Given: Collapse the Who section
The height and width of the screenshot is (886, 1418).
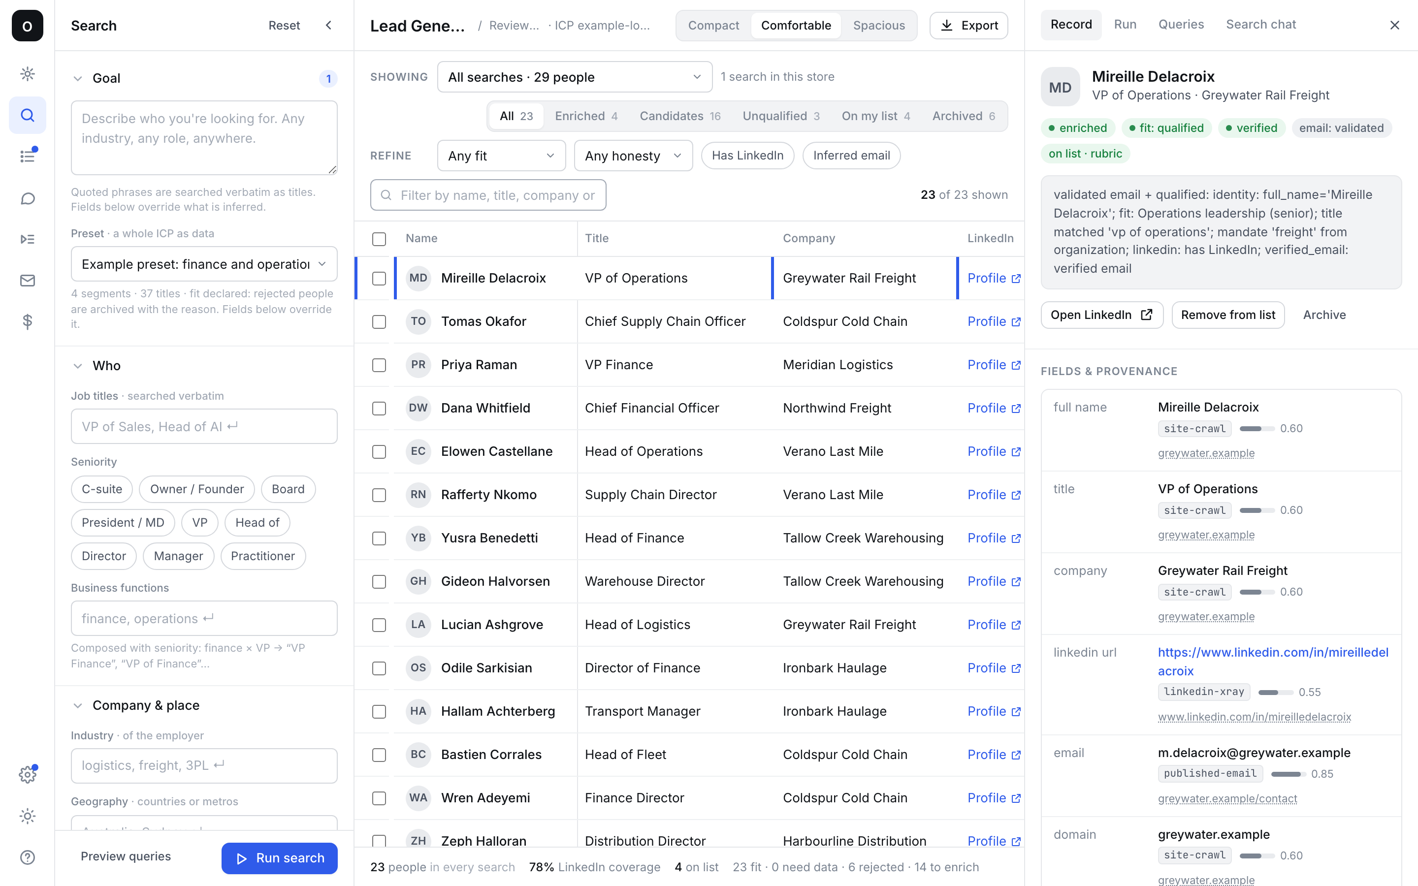Looking at the screenshot, I should pyautogui.click(x=77, y=366).
